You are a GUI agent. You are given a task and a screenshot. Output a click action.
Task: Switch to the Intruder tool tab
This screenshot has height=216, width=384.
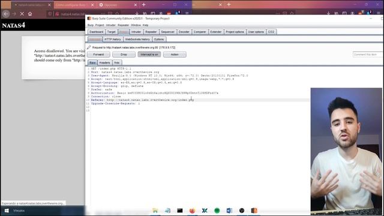(x=136, y=32)
